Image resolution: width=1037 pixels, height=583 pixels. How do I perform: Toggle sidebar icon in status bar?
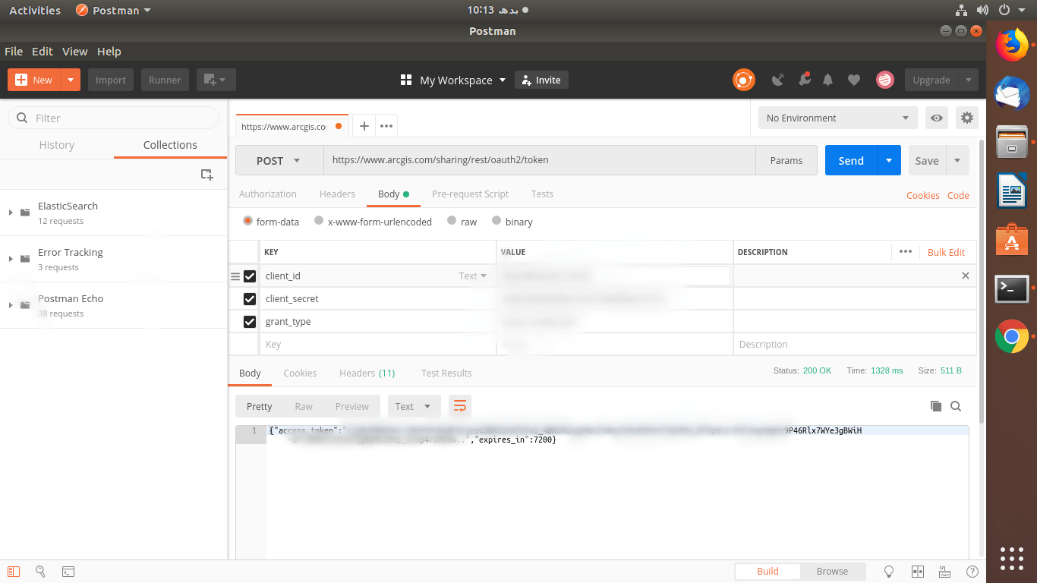click(14, 571)
